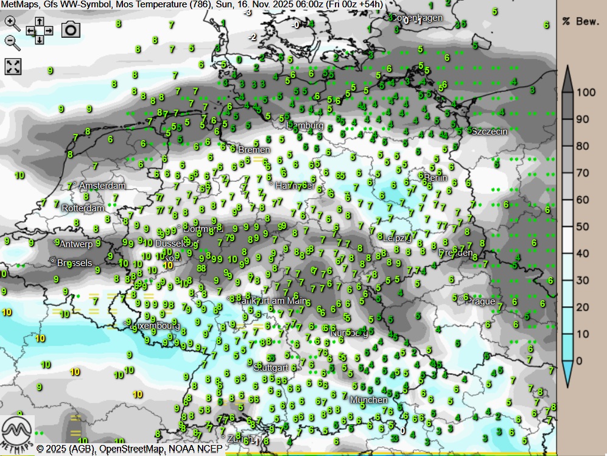Click the Hamburg city label
The width and height of the screenshot is (607, 456).
[x=305, y=125]
